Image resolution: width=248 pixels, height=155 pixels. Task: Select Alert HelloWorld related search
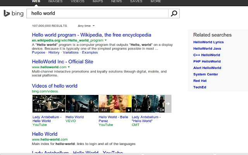click(x=207, y=68)
